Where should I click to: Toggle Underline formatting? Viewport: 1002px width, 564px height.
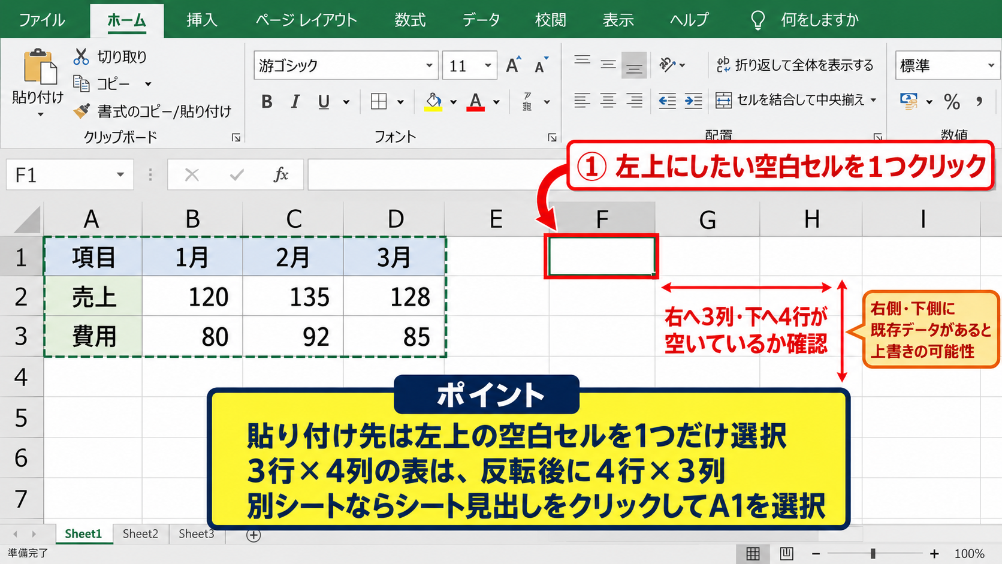pyautogui.click(x=324, y=102)
